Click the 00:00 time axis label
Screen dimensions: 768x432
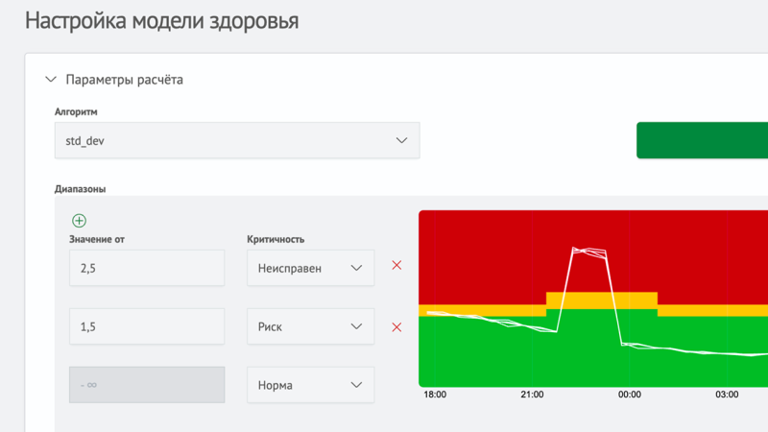pyautogui.click(x=630, y=395)
